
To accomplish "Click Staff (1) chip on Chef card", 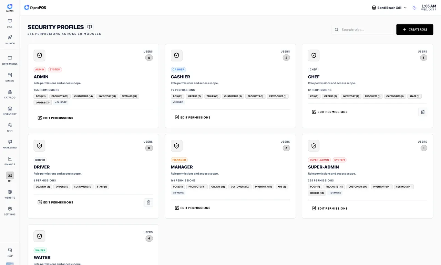I will point(414,96).
